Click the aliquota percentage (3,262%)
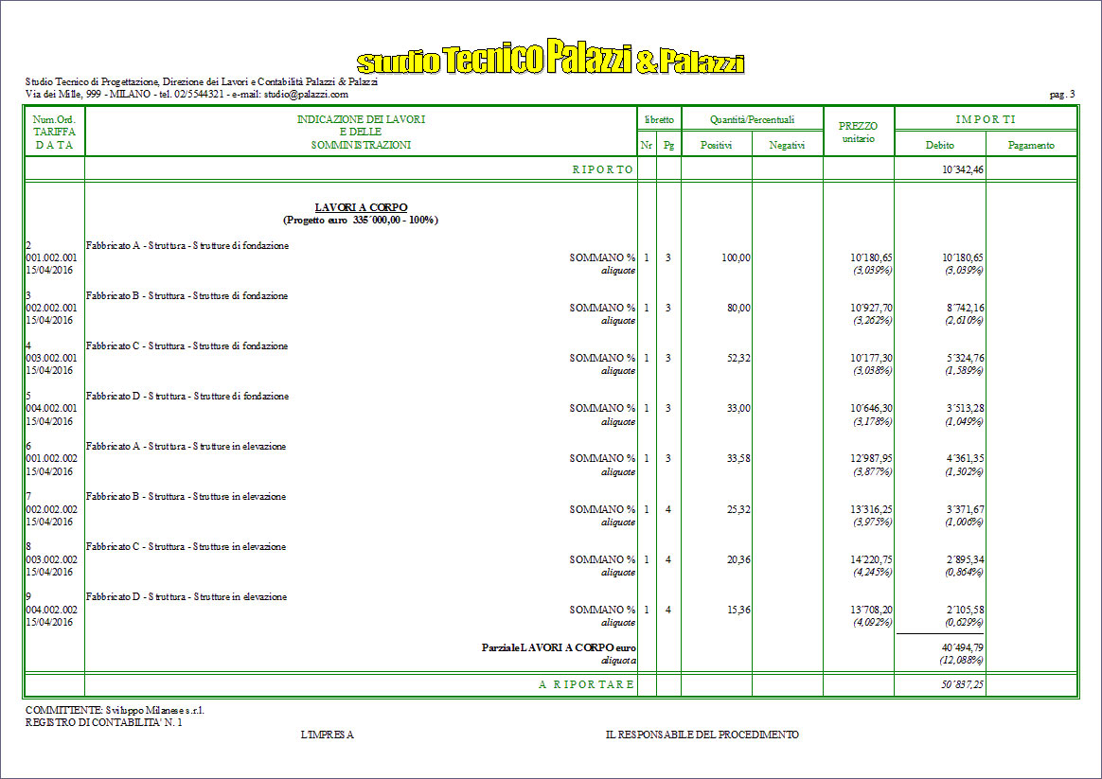 873,320
